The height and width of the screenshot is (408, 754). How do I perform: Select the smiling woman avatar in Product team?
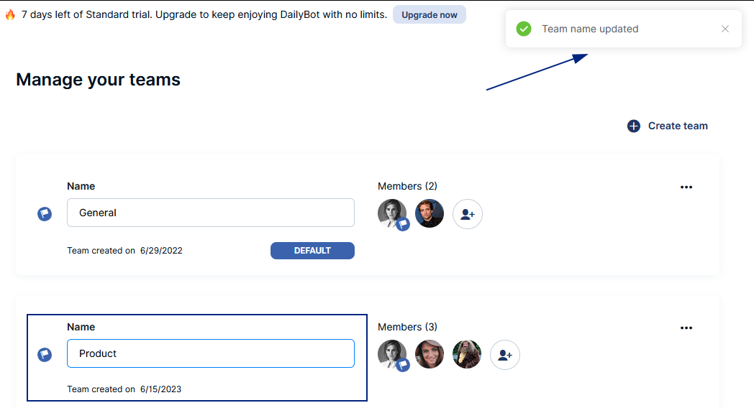pos(430,354)
